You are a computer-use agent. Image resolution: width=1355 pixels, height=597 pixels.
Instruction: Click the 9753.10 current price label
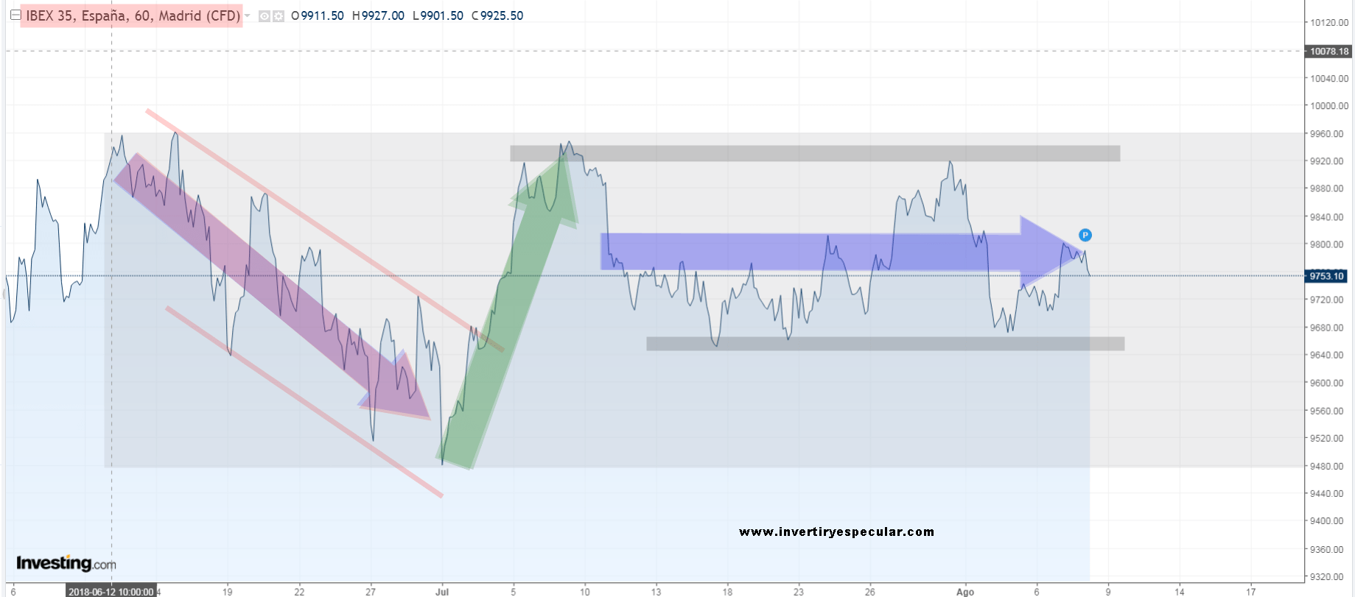point(1327,276)
